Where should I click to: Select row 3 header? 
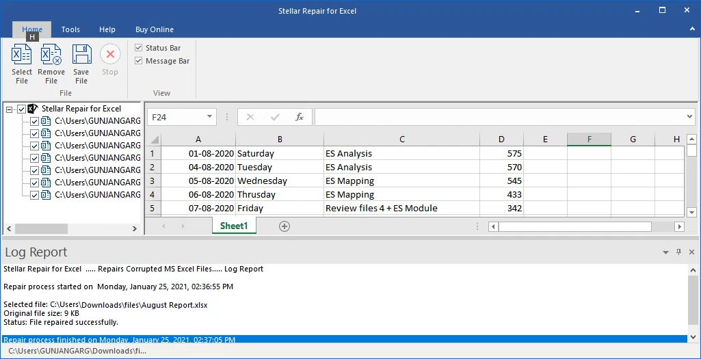(x=153, y=181)
